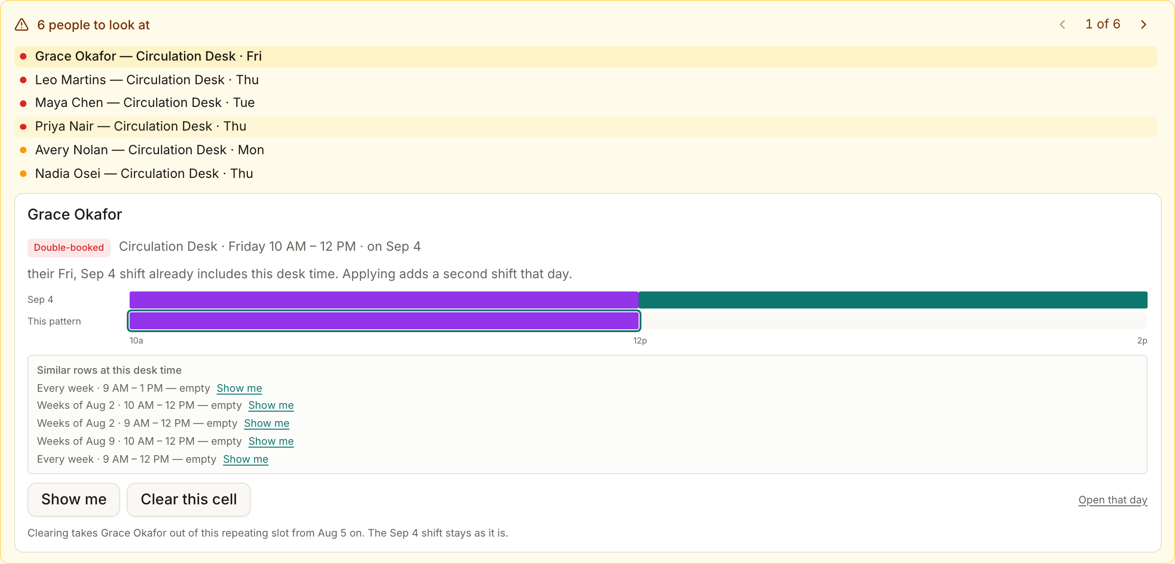Screen dimensions: 1175x564
Task: Click the 6 people to look at heading
Action: [94, 25]
